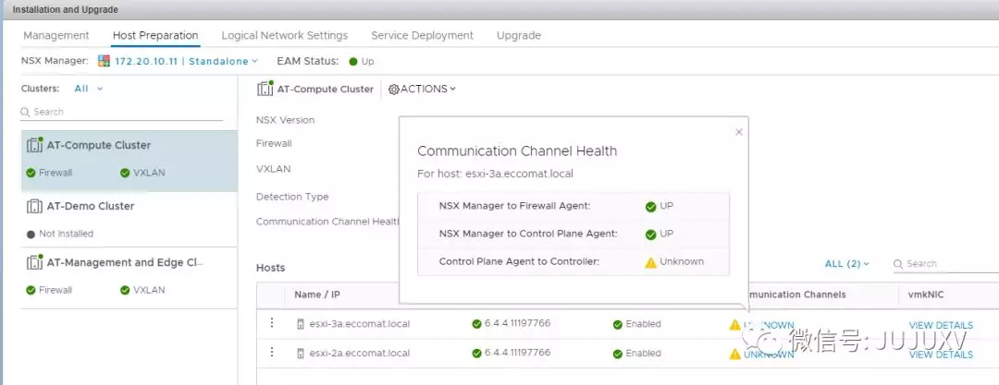Select AT-Management and Edge cluster
Viewport: 999px width, 385px height.
(x=129, y=278)
